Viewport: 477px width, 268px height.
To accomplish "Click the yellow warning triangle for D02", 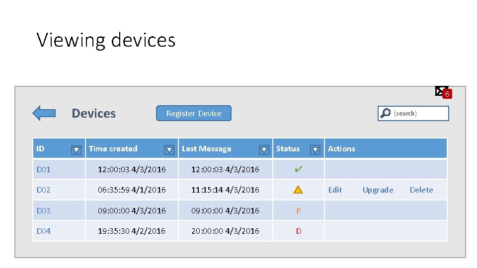I will point(298,190).
